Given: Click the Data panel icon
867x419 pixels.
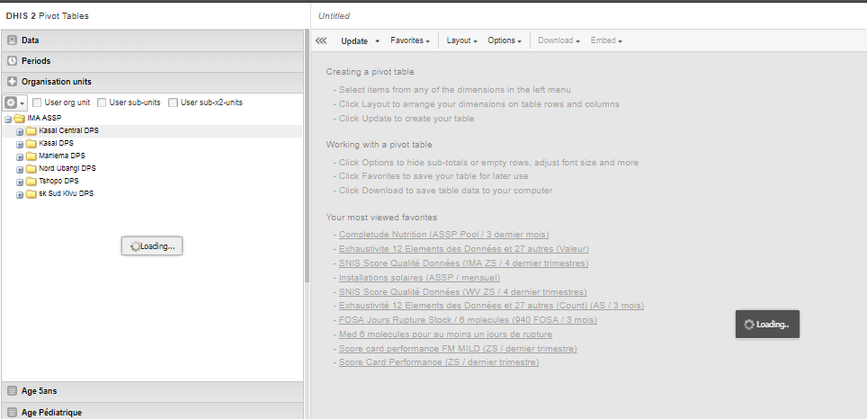Looking at the screenshot, I should [13, 40].
